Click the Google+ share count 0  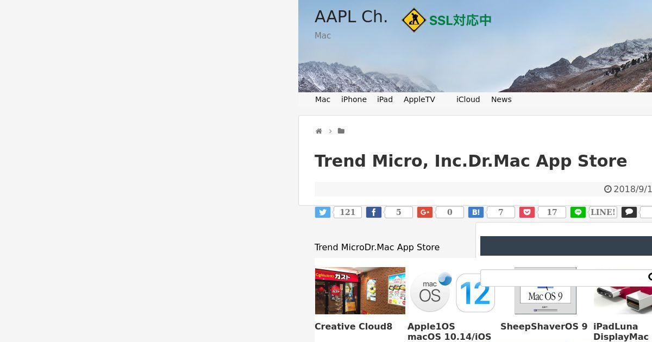click(x=450, y=212)
